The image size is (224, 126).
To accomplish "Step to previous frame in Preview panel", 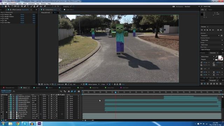I will click(x=204, y=30).
